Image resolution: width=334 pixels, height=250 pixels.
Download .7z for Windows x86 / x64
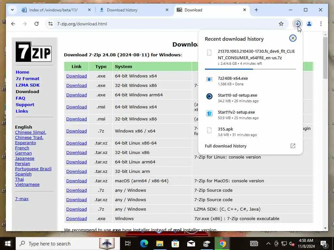pyautogui.click(x=76, y=131)
